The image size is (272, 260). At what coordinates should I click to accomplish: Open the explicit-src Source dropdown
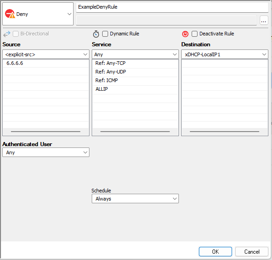coord(46,54)
